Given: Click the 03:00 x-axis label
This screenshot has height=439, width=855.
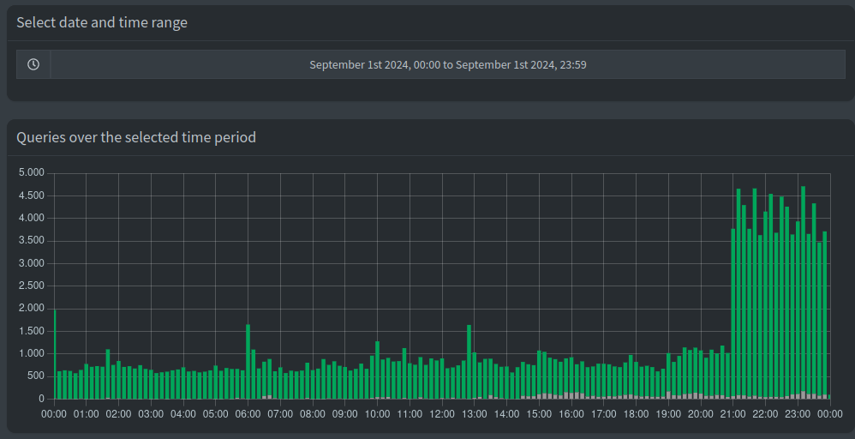Looking at the screenshot, I should pos(151,414).
